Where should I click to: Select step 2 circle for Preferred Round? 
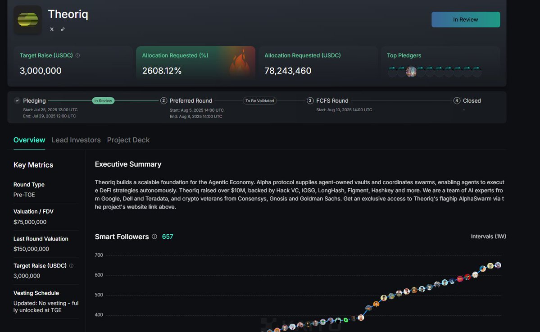click(163, 100)
